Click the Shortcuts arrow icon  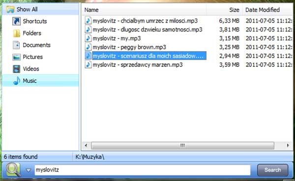17,21
